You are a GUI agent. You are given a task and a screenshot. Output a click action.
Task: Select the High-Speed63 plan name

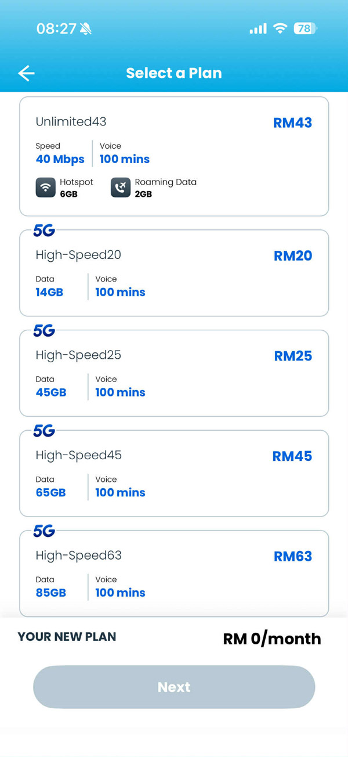[79, 556]
